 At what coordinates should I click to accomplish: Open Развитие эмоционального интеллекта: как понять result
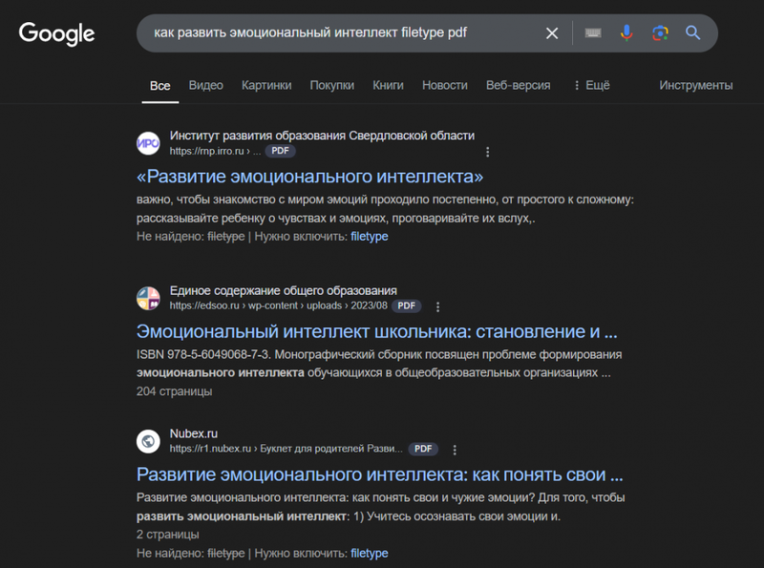[x=379, y=474]
